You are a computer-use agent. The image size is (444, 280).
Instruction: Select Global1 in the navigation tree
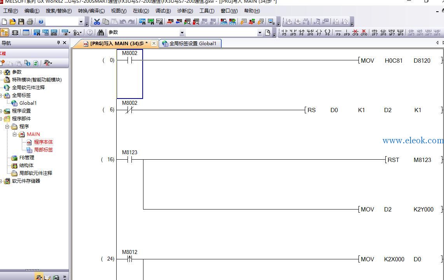tap(28, 103)
